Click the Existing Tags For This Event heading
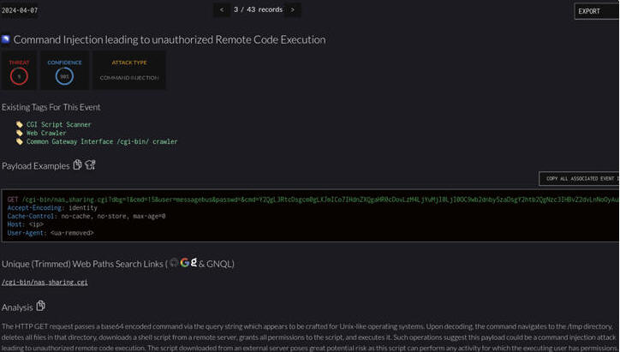 coord(51,107)
